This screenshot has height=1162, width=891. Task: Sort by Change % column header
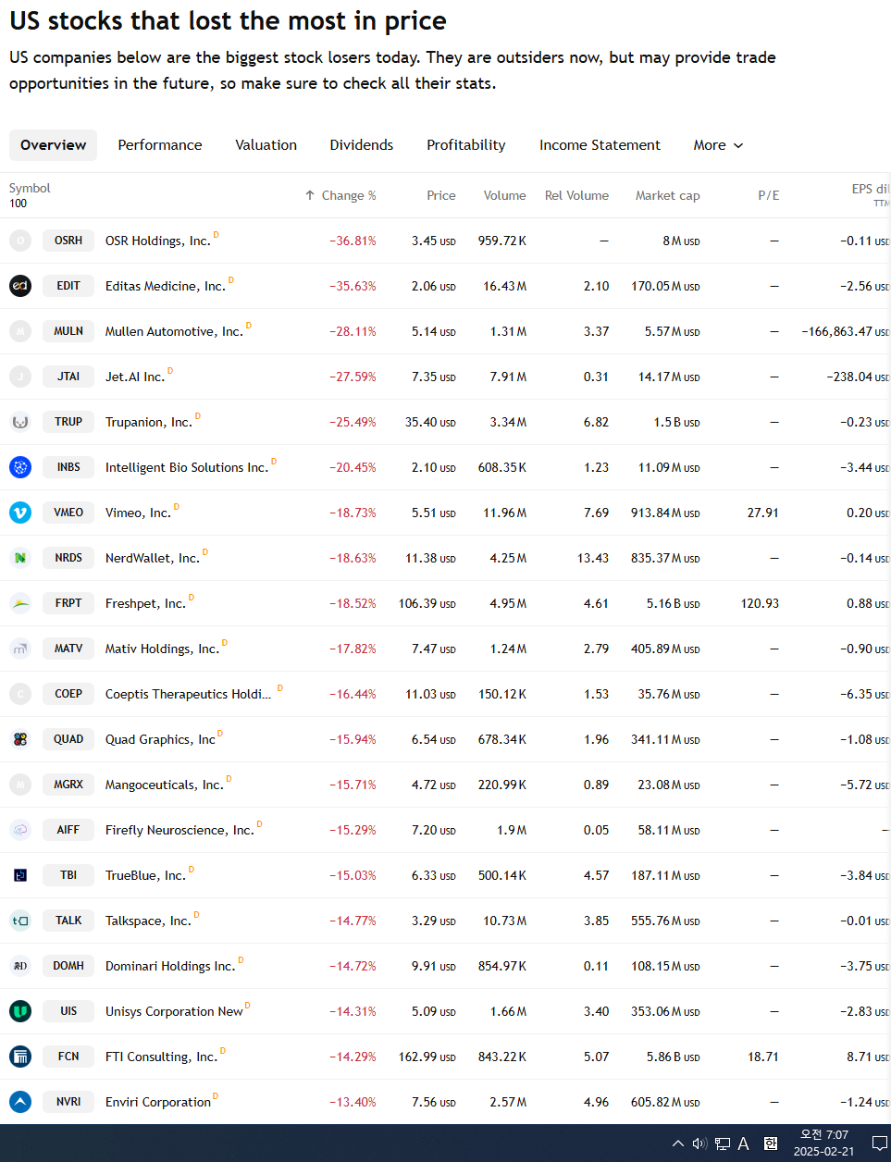pyautogui.click(x=340, y=195)
